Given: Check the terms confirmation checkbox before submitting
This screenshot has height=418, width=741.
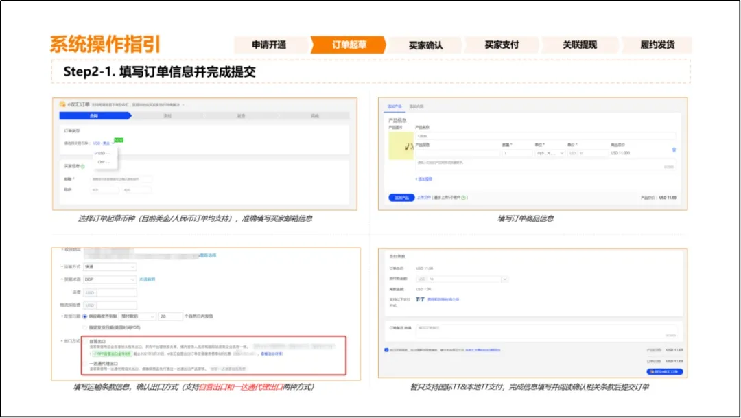Looking at the screenshot, I should click(386, 350).
